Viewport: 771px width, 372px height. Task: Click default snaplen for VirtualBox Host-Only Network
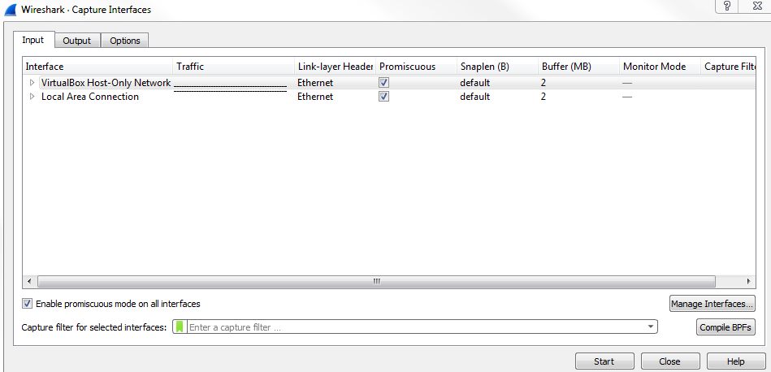click(475, 83)
